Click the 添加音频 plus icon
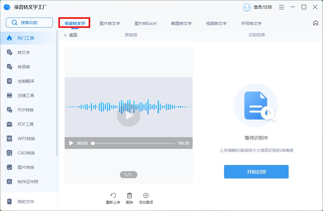Screen dimensions: 323x211 [x=146, y=195]
